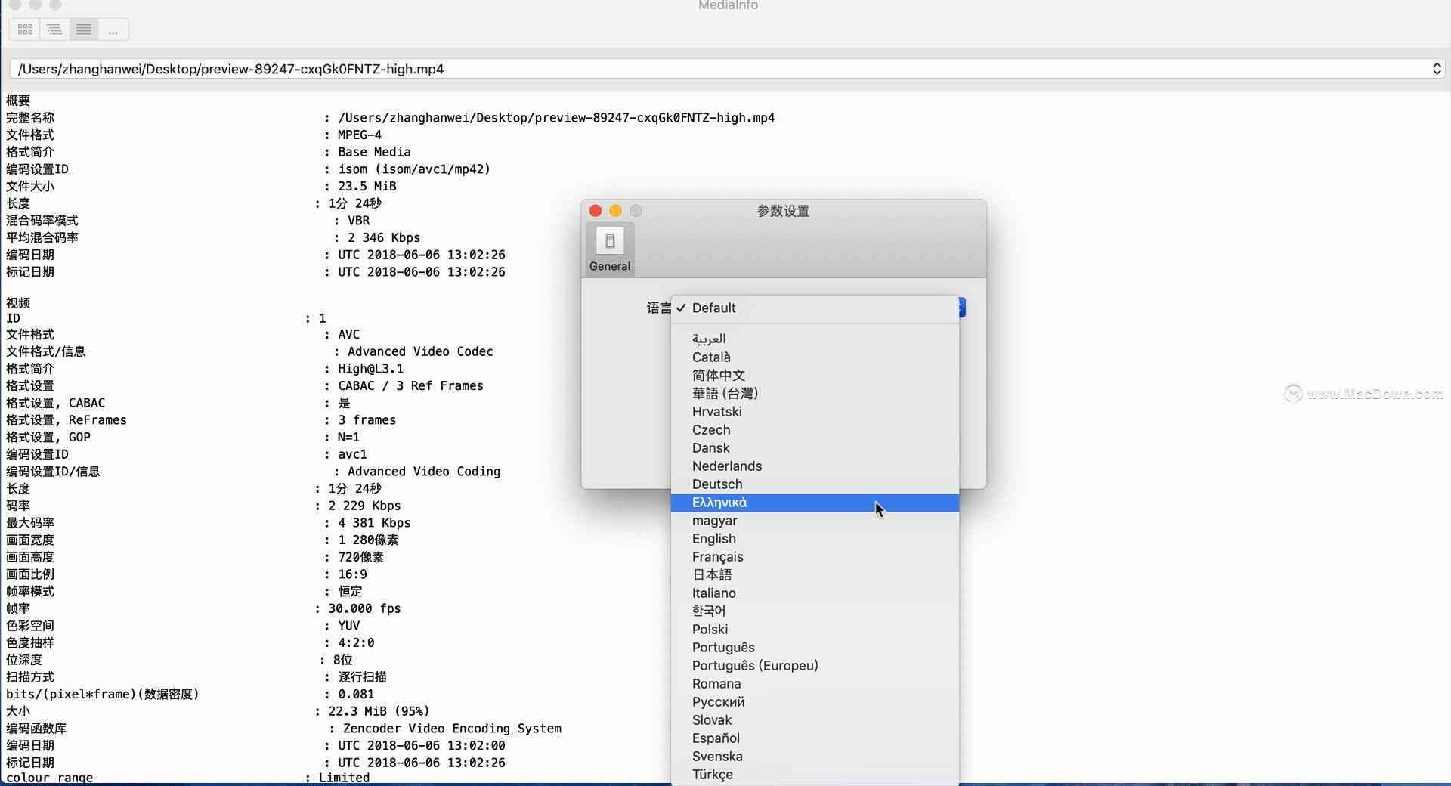Screen dimensions: 1451x786
Task: Switch to the tree view toolbar icon
Action: (x=54, y=29)
